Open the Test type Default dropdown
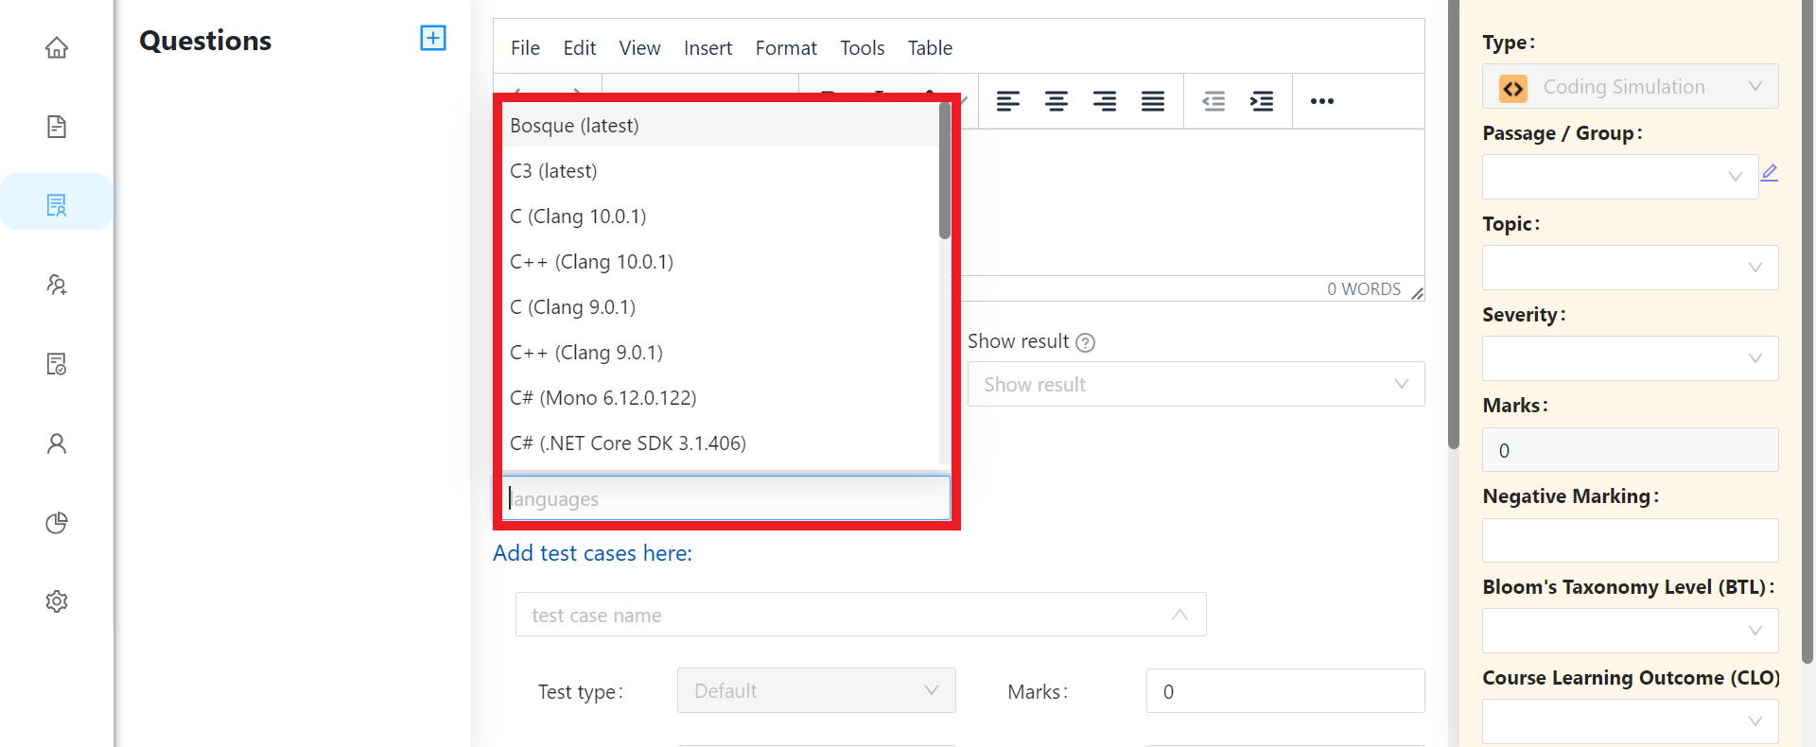Viewport: 1816px width, 747px height. [x=816, y=690]
